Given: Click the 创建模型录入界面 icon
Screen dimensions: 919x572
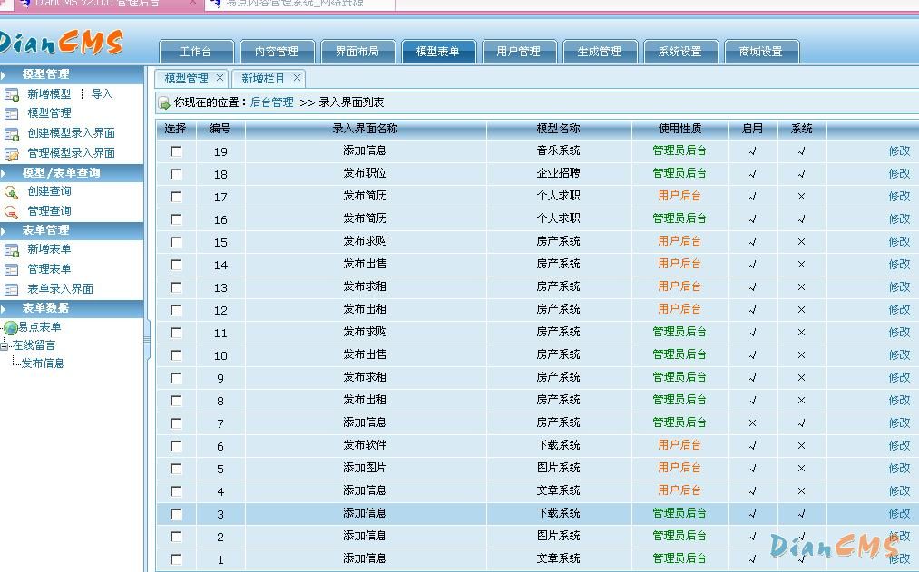Looking at the screenshot, I should point(12,133).
